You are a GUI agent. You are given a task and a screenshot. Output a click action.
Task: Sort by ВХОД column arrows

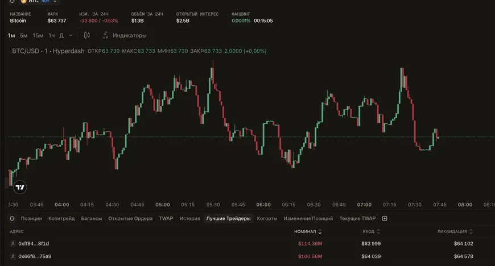tap(378, 231)
